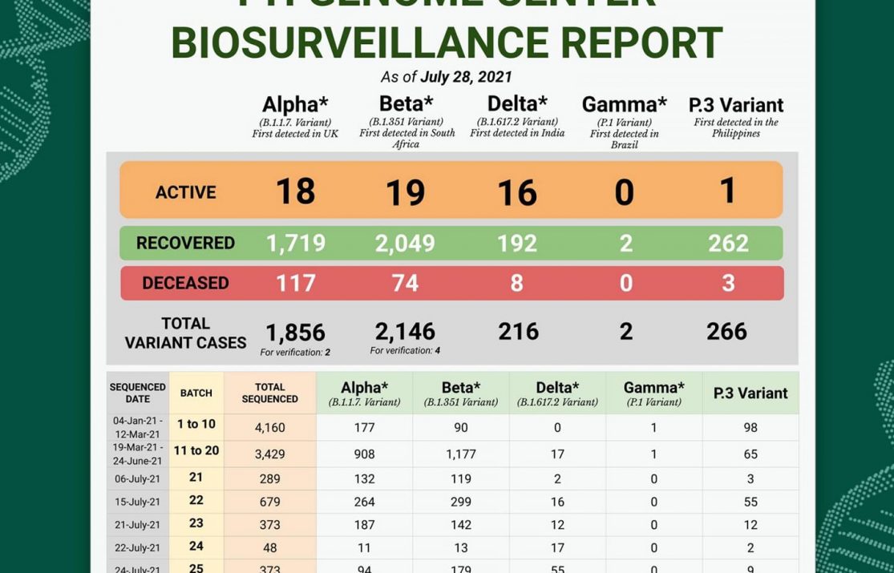This screenshot has width=894, height=573.
Task: Click the 4,160 total sequenced cell
Action: (269, 428)
